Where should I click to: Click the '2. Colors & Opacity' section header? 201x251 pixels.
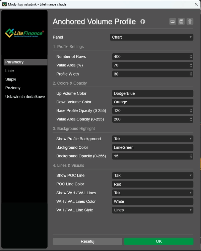point(70,83)
